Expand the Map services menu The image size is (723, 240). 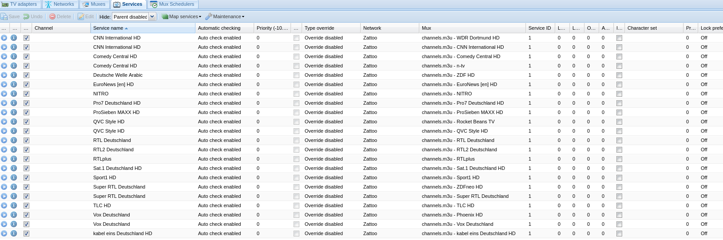point(181,16)
